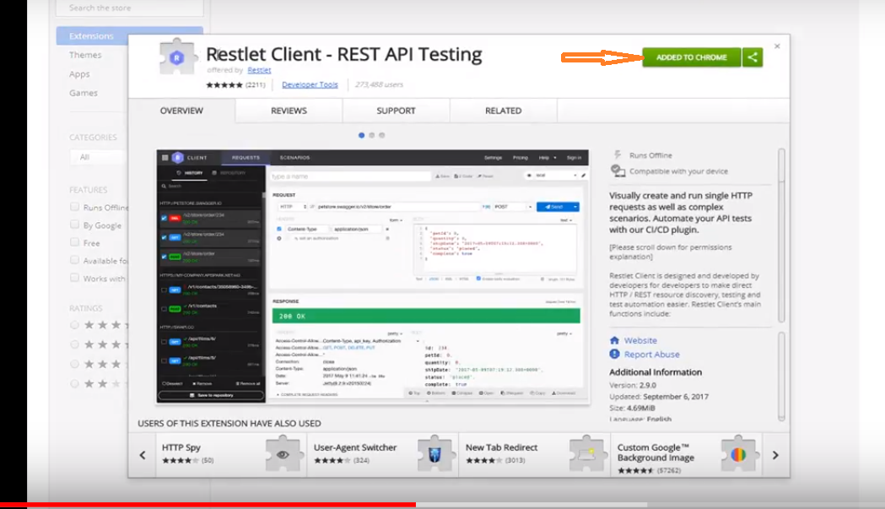
Task: Click the Runs Offline lightning icon
Action: pos(618,154)
